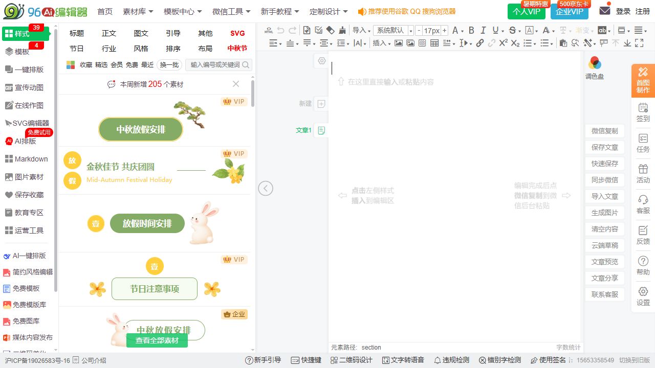The image size is (655, 368).
Task: Open the 系统默认 font family dropdown
Action: click(393, 30)
